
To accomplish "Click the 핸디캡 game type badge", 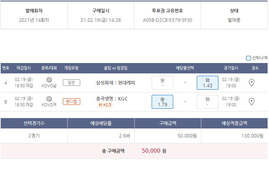I will [72, 101].
